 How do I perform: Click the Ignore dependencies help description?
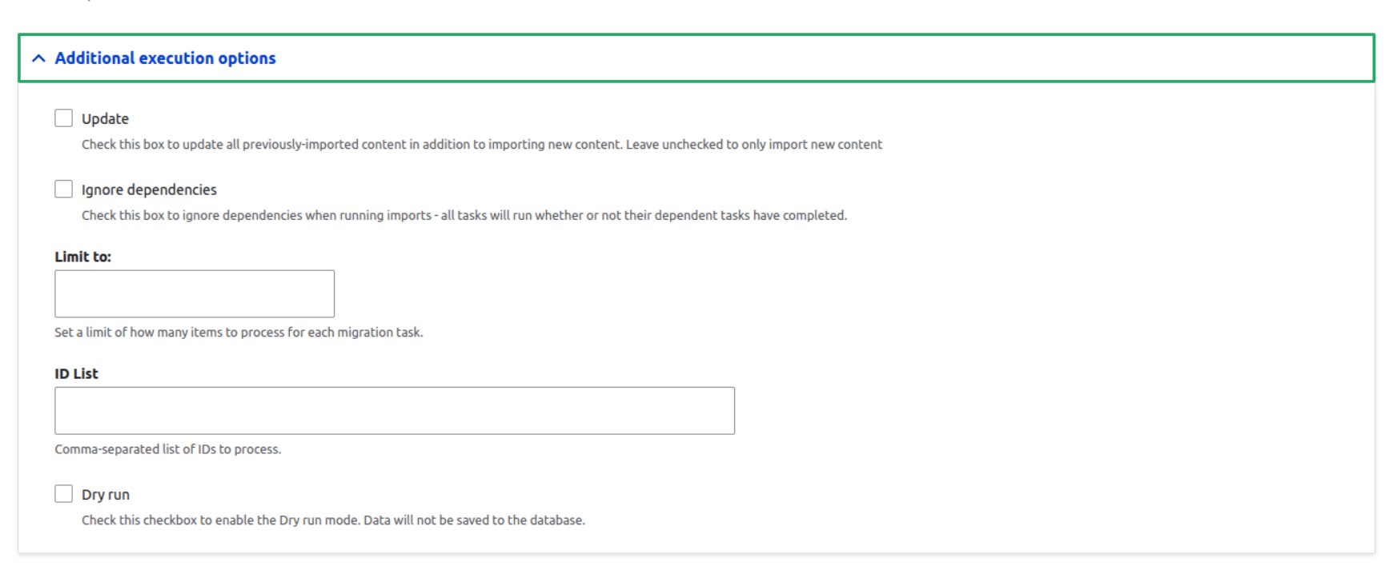pyautogui.click(x=464, y=216)
